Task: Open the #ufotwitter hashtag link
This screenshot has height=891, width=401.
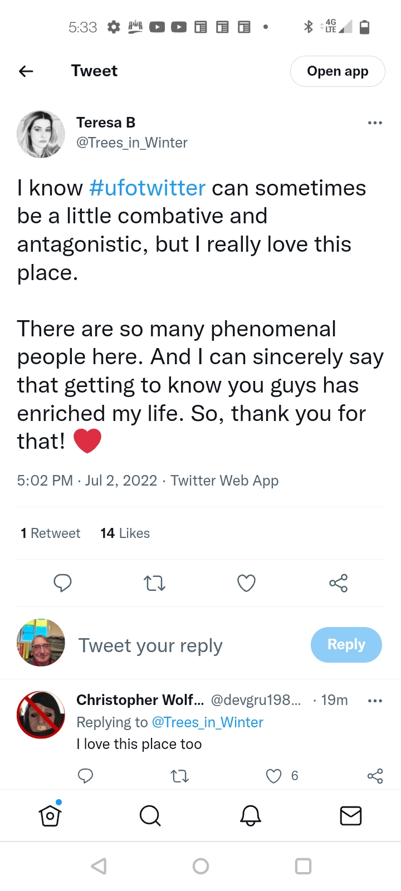Action: click(147, 188)
